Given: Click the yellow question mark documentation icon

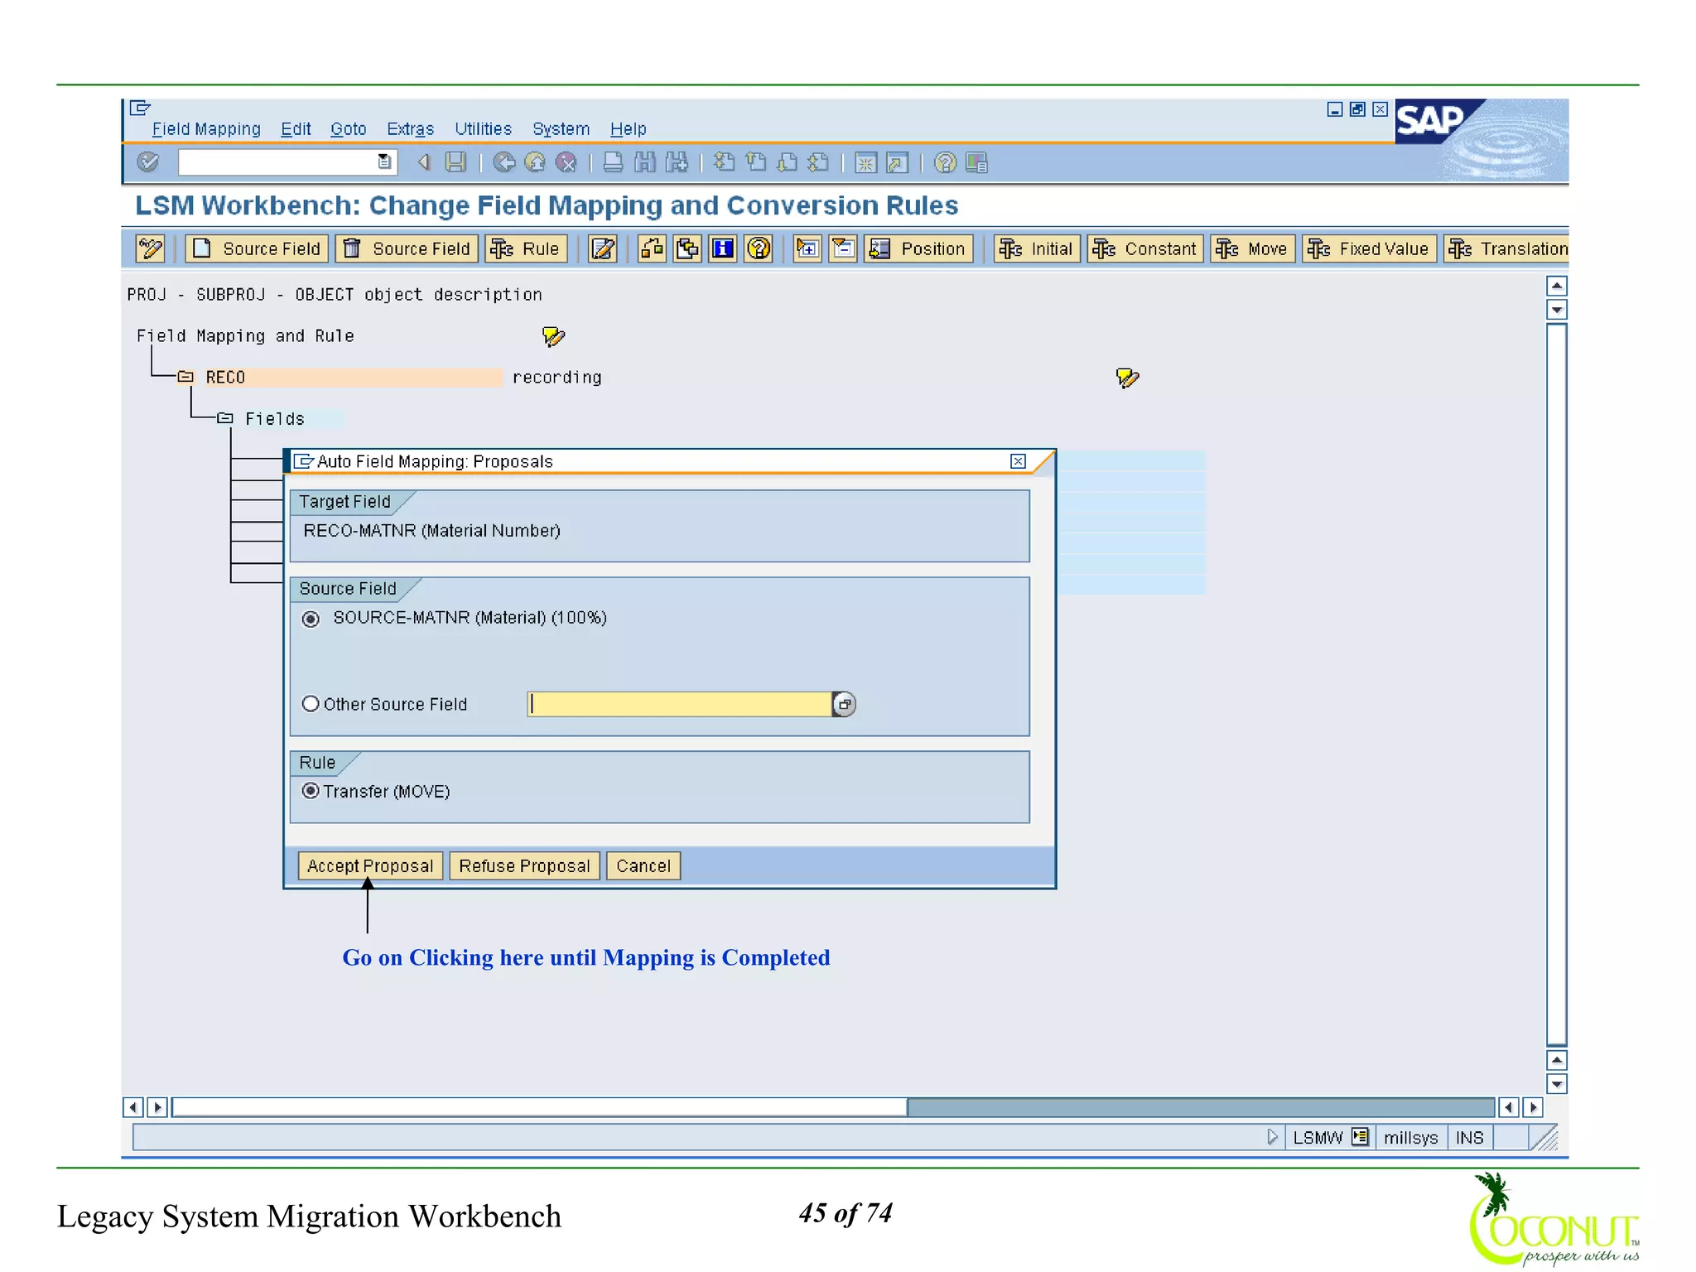Looking at the screenshot, I should 759,248.
